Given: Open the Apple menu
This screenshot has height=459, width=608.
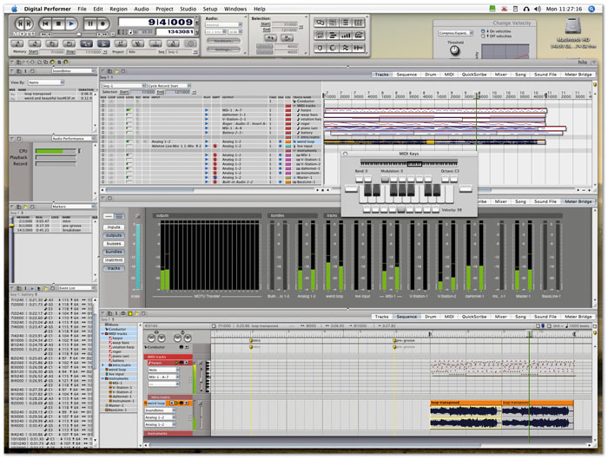Looking at the screenshot, I should pyautogui.click(x=15, y=9).
